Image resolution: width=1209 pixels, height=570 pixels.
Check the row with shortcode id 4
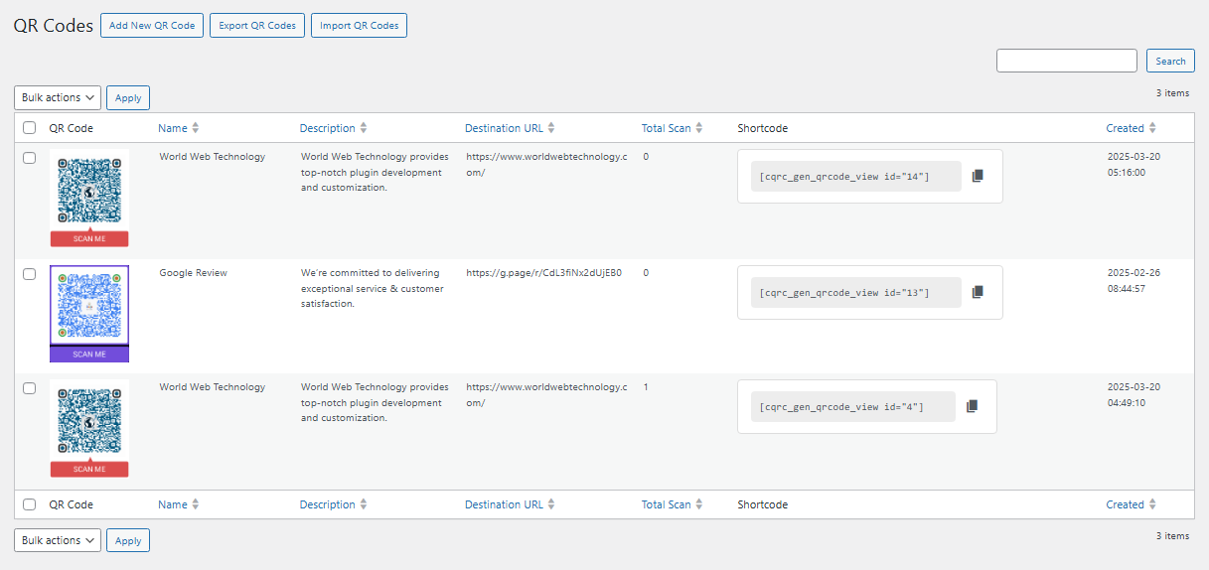[30, 388]
